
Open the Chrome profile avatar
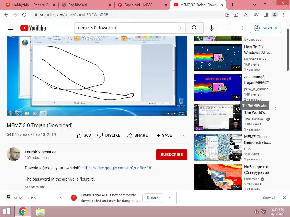click(x=275, y=15)
